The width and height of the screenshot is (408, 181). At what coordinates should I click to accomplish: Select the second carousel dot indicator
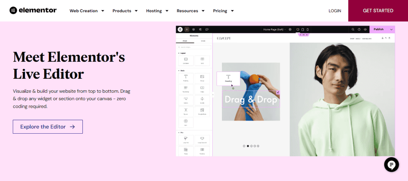247,146
